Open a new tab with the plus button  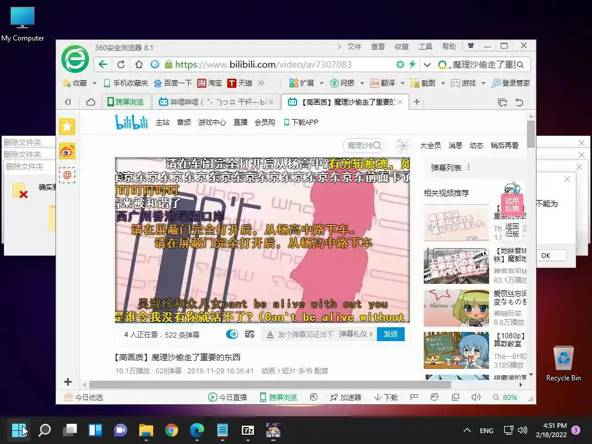(417, 102)
